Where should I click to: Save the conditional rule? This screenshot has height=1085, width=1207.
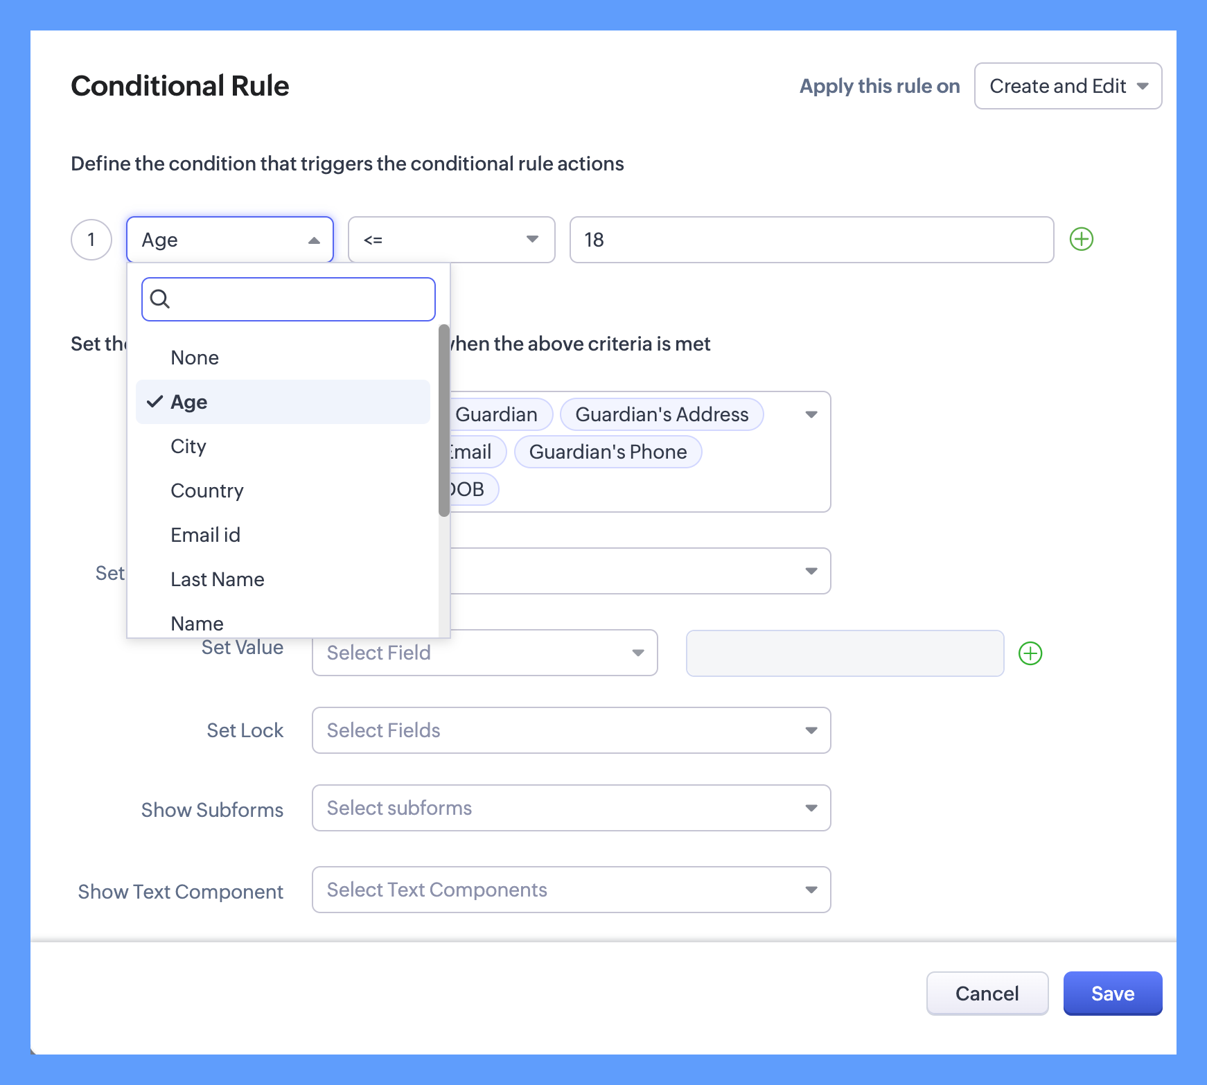tap(1112, 994)
